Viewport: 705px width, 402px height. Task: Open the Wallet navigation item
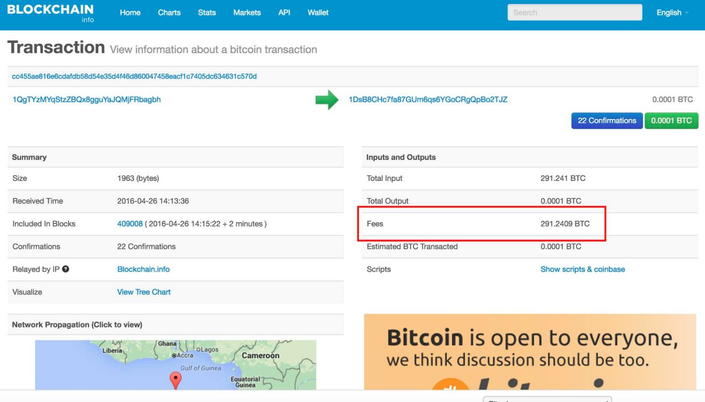point(318,13)
